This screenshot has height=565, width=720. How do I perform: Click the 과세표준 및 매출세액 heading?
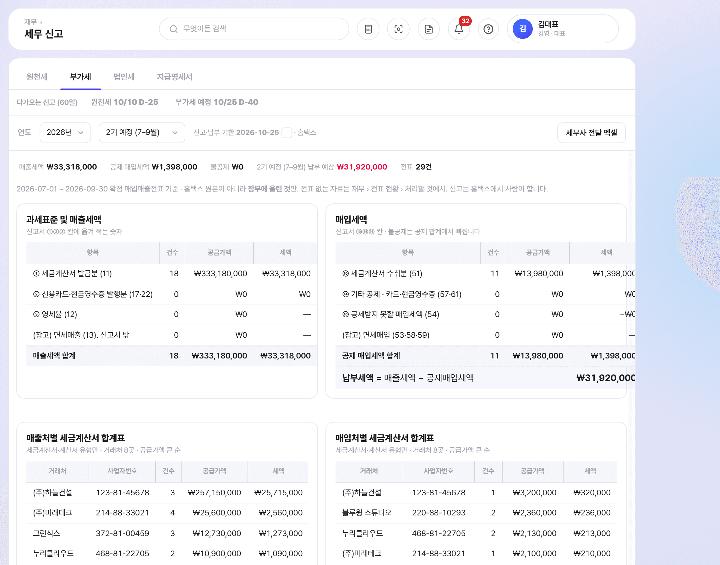(x=63, y=220)
